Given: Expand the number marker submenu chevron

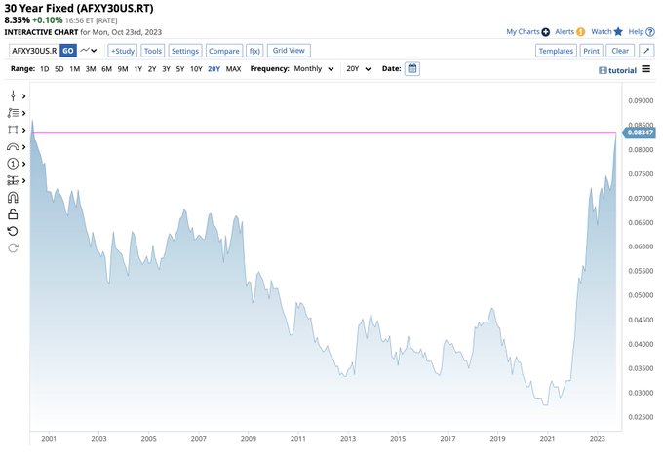Looking at the screenshot, I should (x=24, y=164).
